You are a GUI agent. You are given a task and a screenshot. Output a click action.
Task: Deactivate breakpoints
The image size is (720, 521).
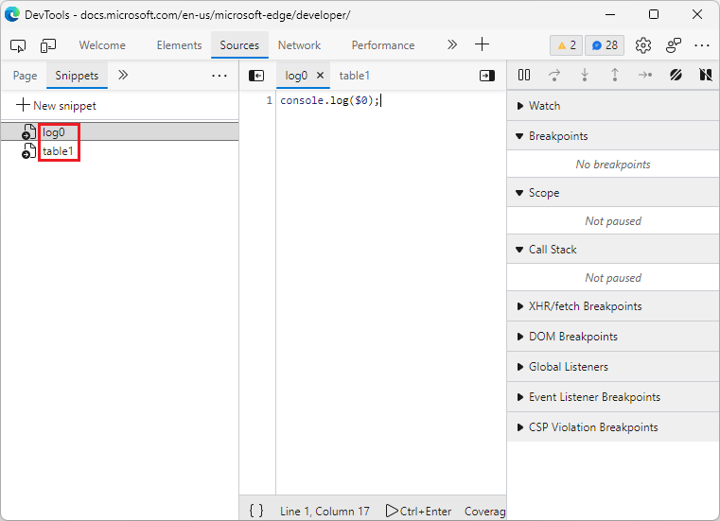pyautogui.click(x=676, y=75)
